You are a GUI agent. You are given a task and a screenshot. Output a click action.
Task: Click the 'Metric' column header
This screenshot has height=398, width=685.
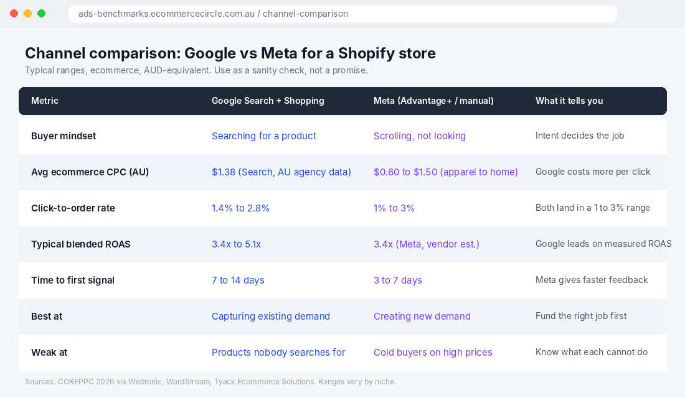point(45,101)
